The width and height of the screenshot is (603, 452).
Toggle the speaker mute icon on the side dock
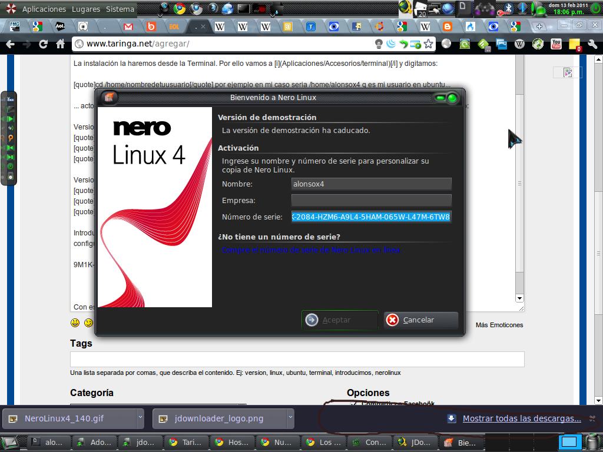[11, 128]
